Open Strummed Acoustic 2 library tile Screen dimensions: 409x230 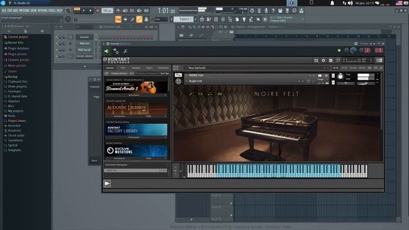pyautogui.click(x=136, y=88)
